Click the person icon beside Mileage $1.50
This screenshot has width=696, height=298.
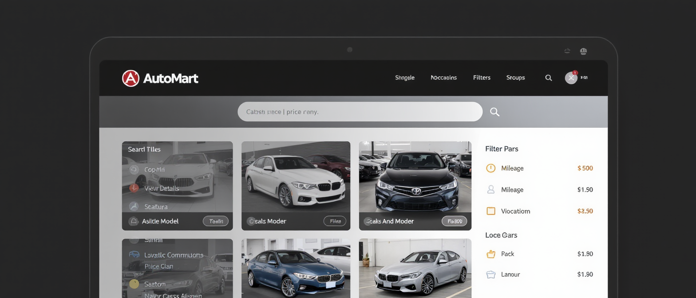tap(490, 189)
